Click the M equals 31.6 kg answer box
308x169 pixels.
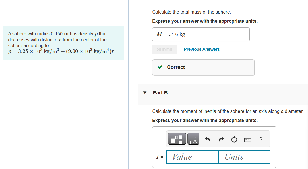tap(201, 34)
